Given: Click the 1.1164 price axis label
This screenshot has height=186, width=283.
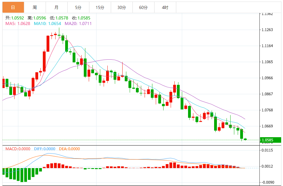Looking at the screenshot, I should tap(267, 46).
